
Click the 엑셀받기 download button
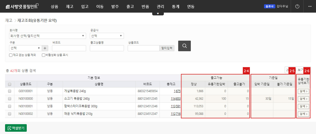pos(16,128)
